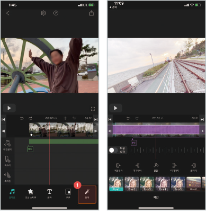The width and height of the screenshot is (206, 212).
Task: Switch to the Filter magic wand tab
Action: (87, 195)
